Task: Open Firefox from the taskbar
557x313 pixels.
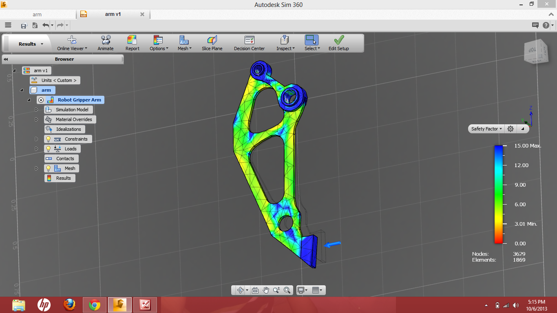Action: coord(69,305)
